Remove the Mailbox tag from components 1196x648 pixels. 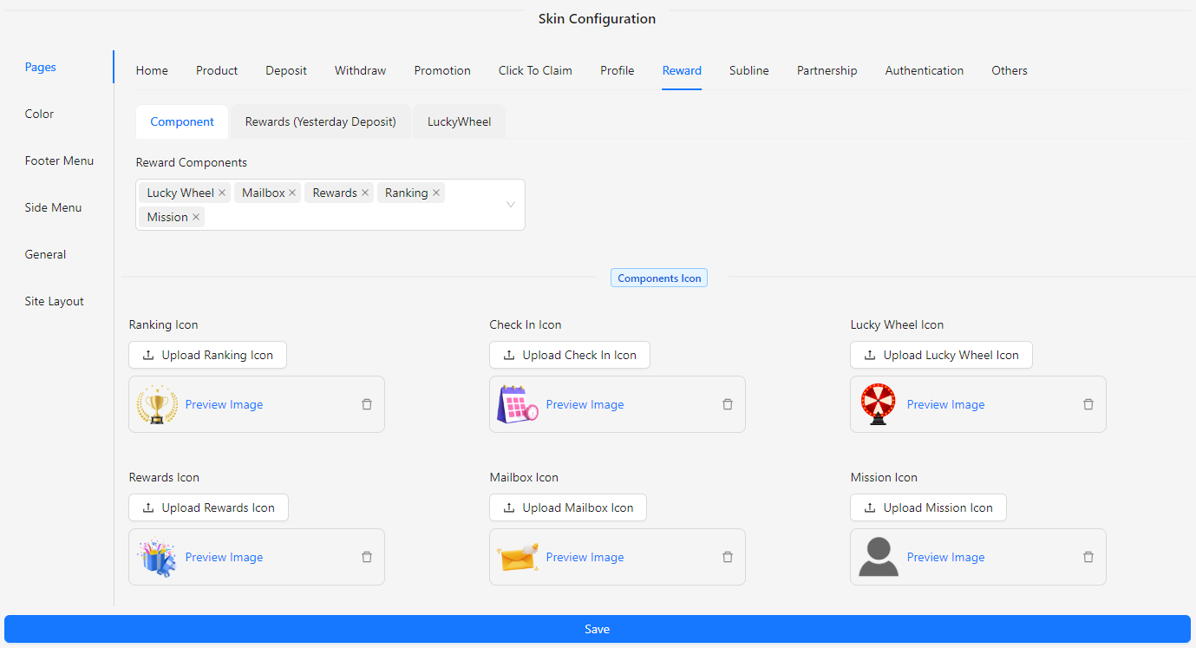click(x=292, y=193)
